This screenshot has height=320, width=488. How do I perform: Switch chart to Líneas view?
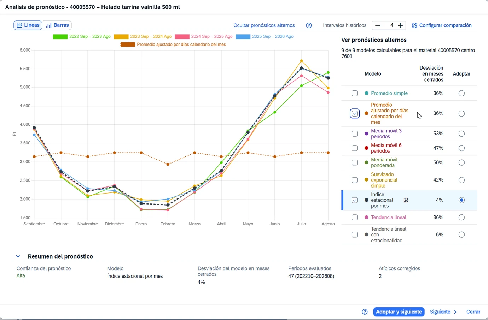pos(28,25)
